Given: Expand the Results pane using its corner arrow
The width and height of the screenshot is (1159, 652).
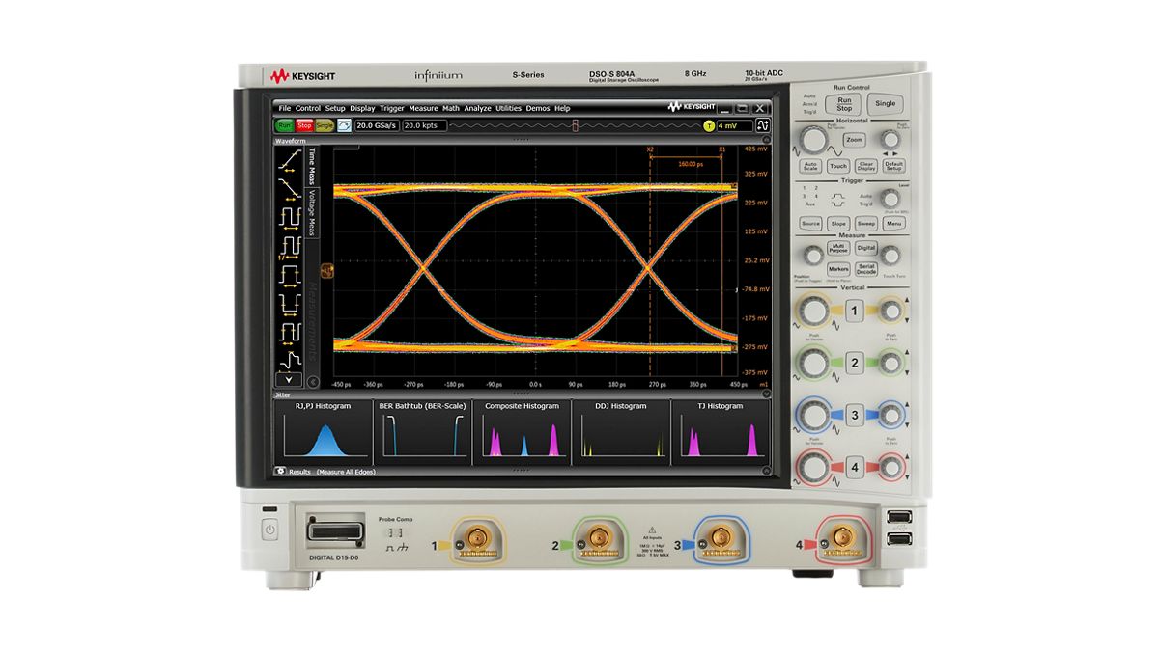Looking at the screenshot, I should pyautogui.click(x=766, y=472).
